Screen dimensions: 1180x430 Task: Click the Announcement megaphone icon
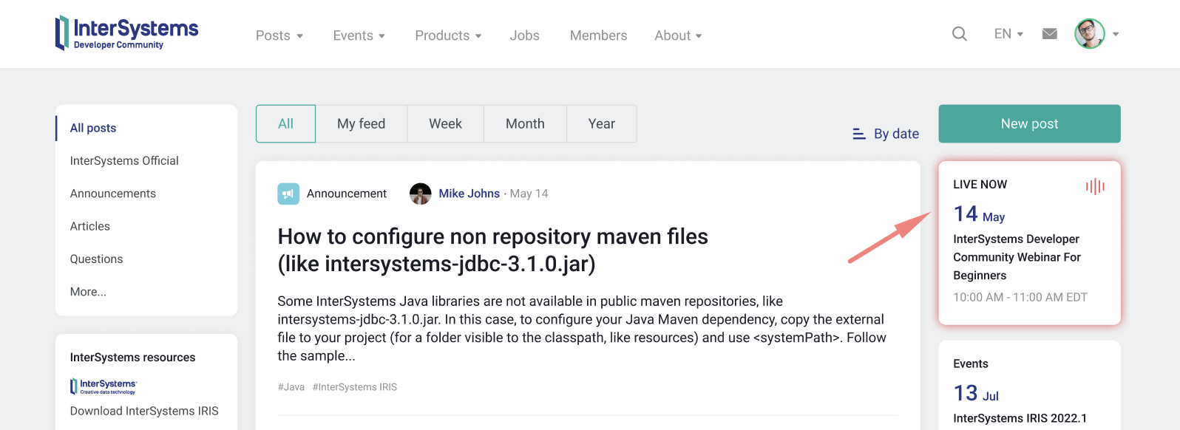tap(288, 194)
